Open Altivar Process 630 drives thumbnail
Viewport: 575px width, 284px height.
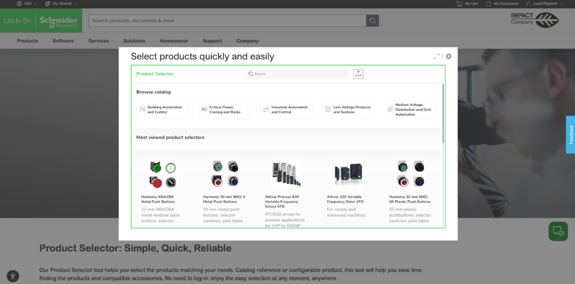click(286, 174)
